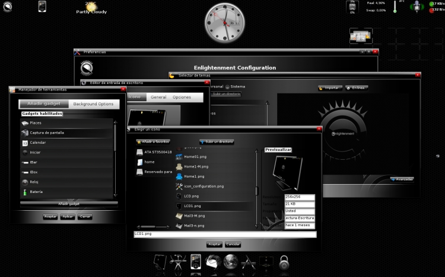Click Subir un directorio in theme selector
Viewport: 445px width, 277px height.
click(227, 94)
